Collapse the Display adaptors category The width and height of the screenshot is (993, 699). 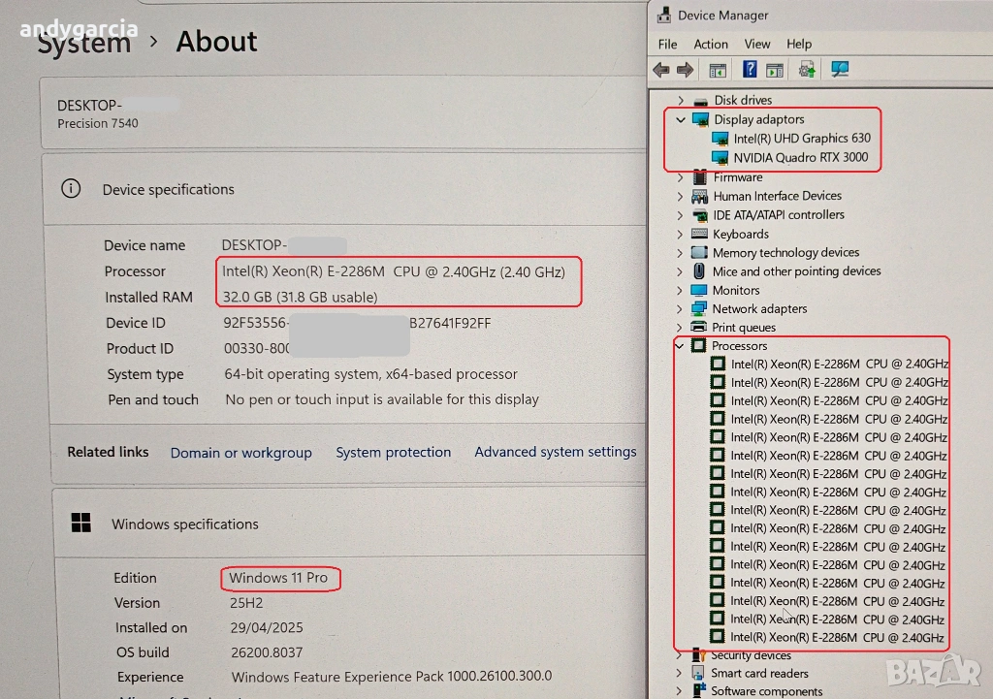[x=681, y=120]
